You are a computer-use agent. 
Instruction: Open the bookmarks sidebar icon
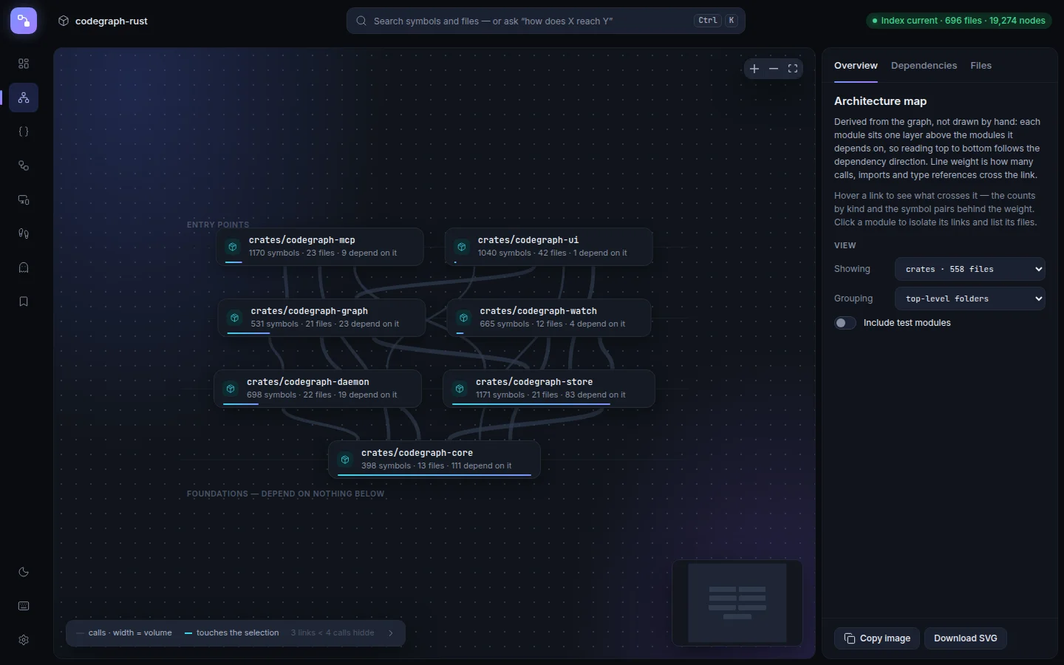point(24,301)
